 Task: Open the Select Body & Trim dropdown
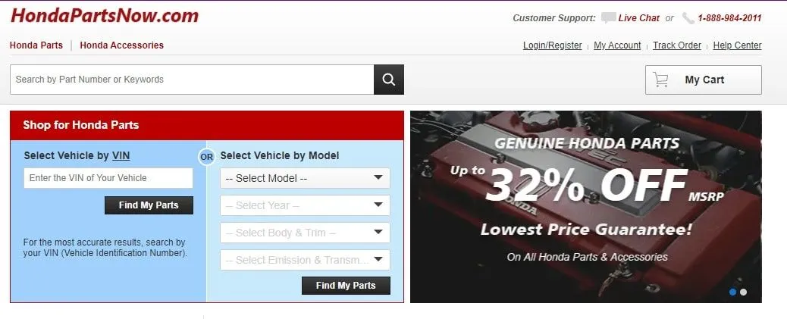[305, 233]
